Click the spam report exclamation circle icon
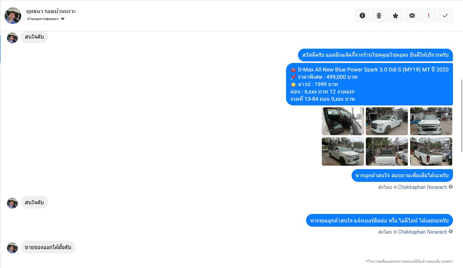 coord(362,15)
